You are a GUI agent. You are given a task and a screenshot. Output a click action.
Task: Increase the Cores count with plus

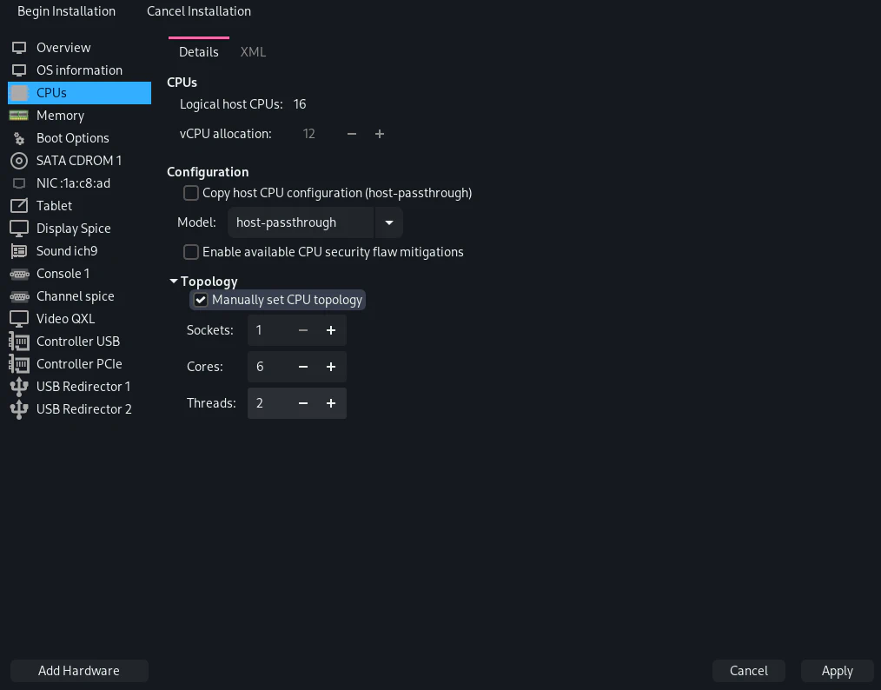pos(331,367)
